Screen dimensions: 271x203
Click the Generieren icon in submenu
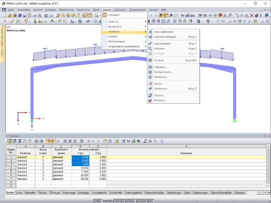(150, 89)
